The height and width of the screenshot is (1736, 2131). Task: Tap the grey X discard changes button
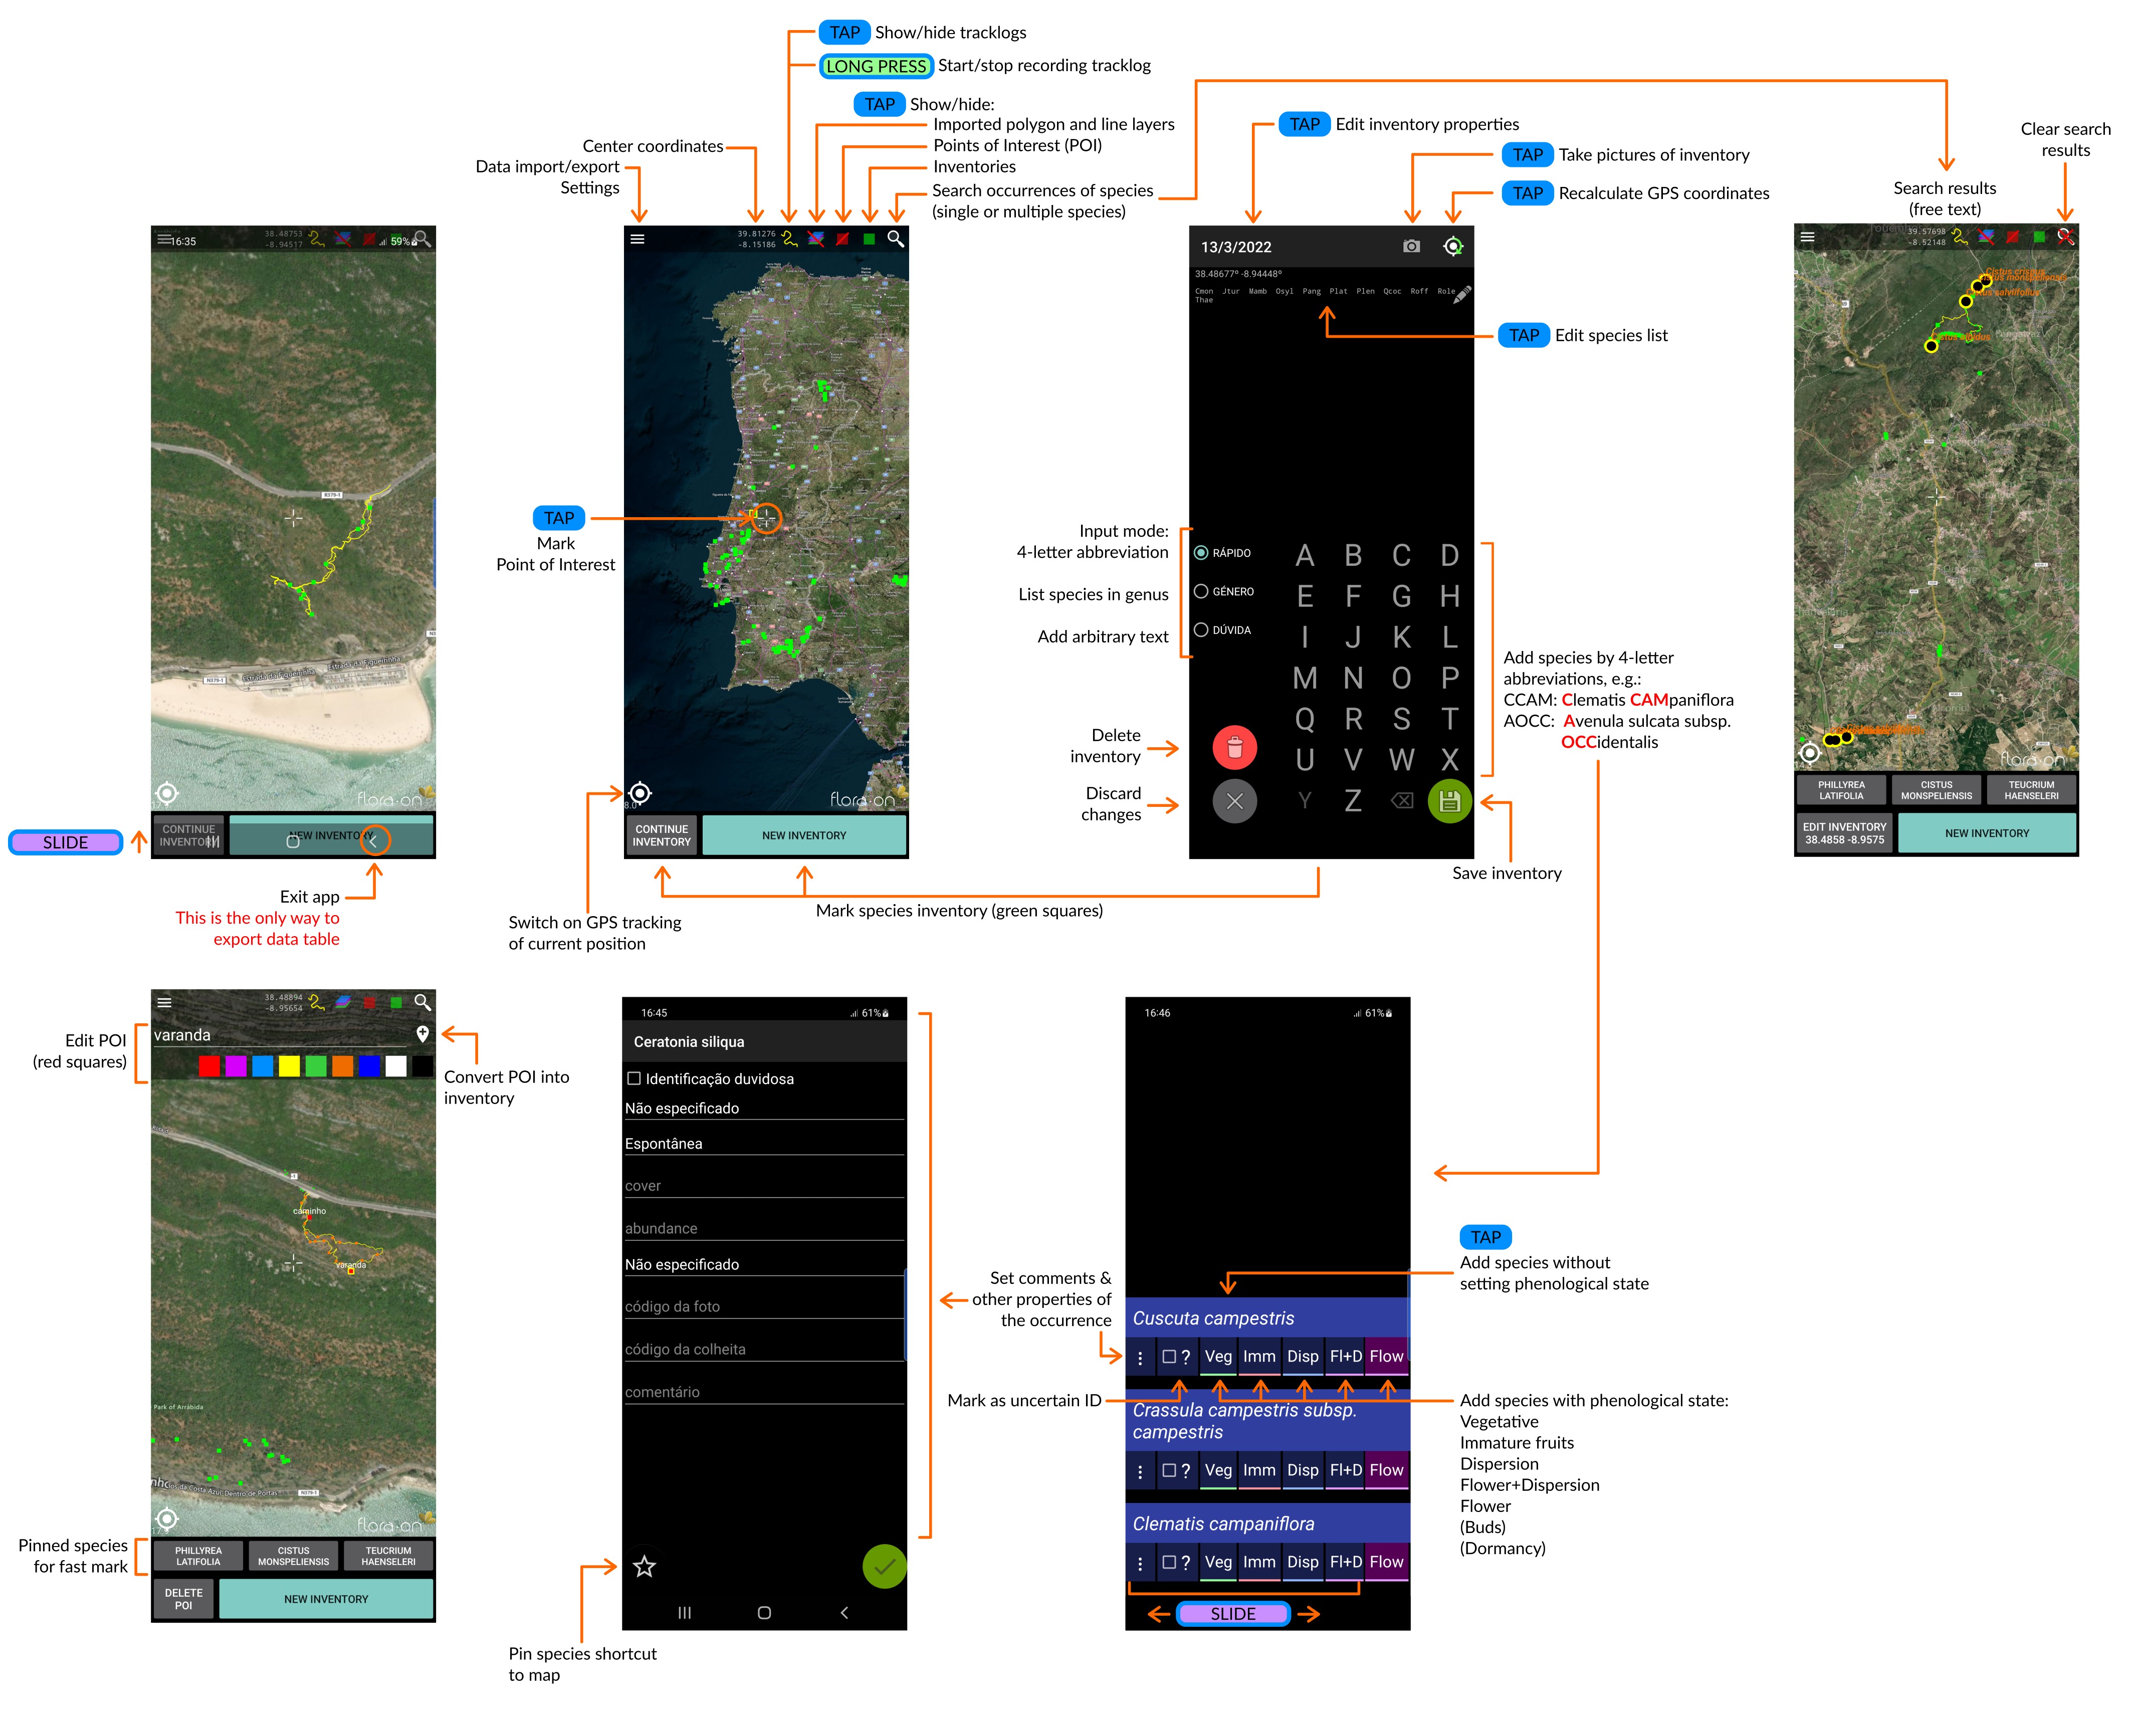point(1234,801)
